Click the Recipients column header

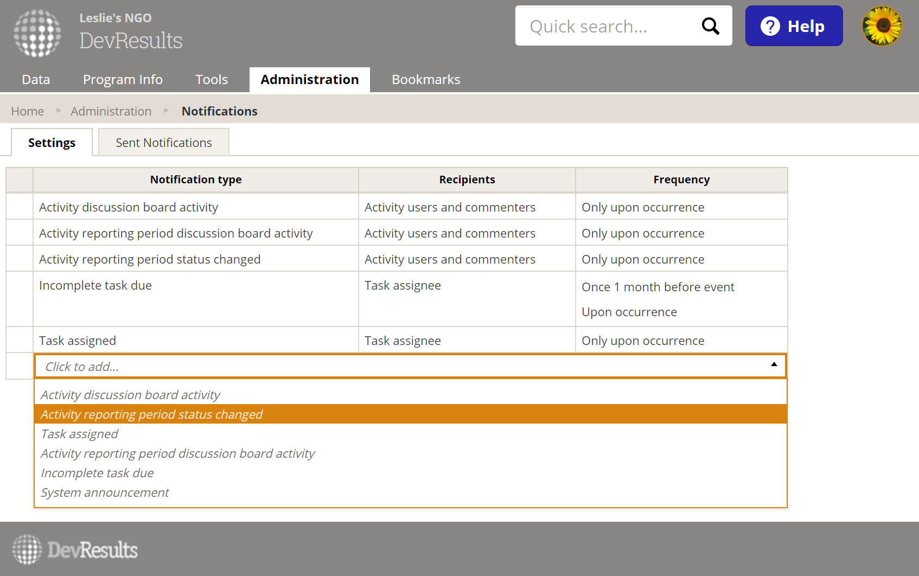point(467,180)
